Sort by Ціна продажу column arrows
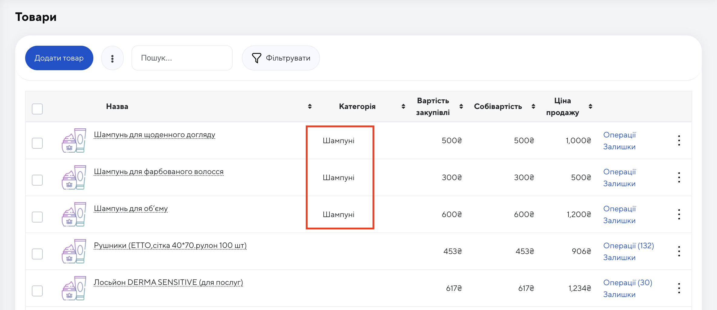Image resolution: width=717 pixels, height=310 pixels. (590, 107)
